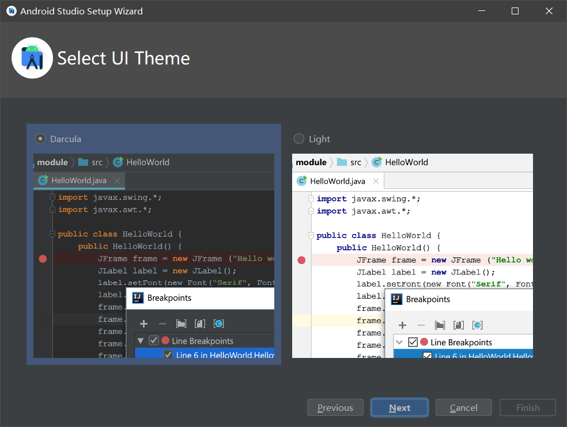Viewport: 567px width, 427px height.
Task: Click the Previous button
Action: [335, 407]
